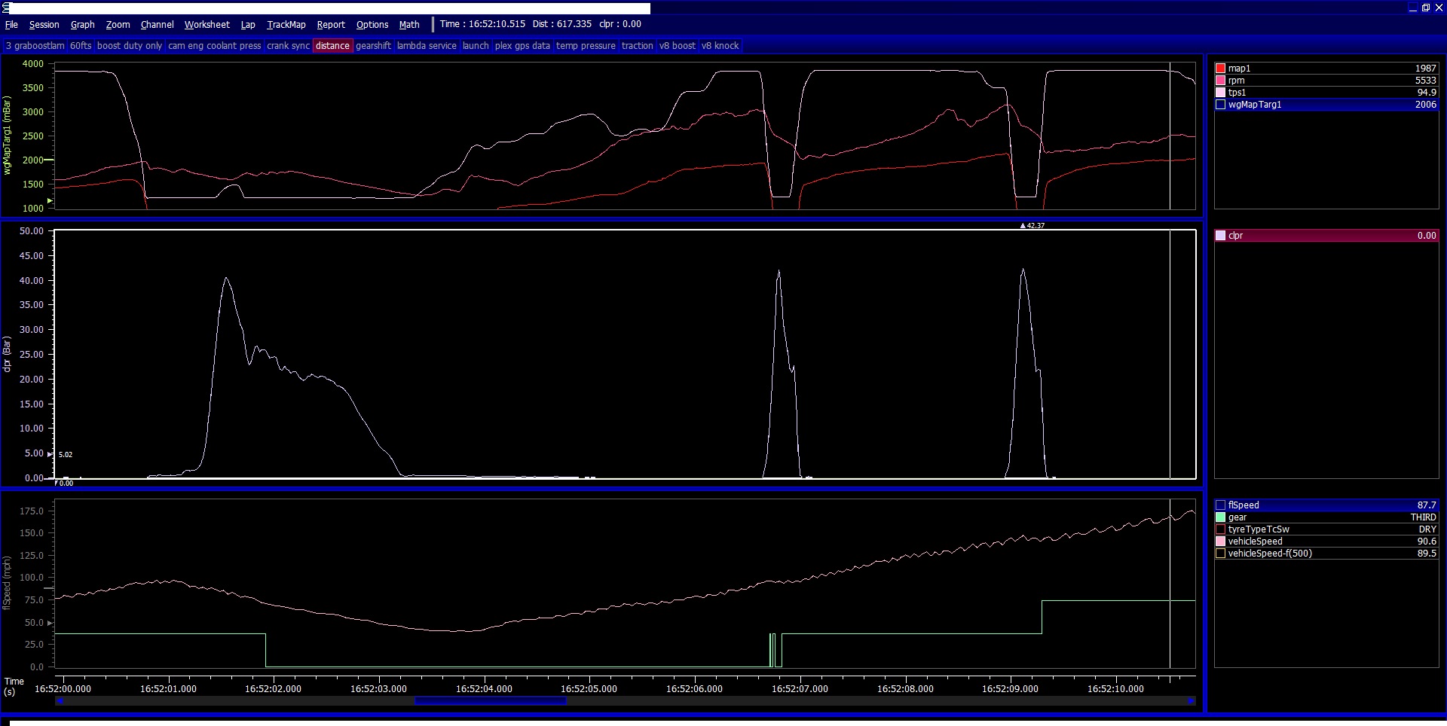Open the "plex gps data" worksheet

[522, 46]
